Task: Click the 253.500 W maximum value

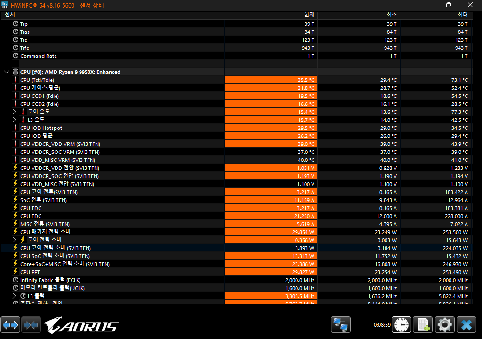Action: [x=455, y=232]
